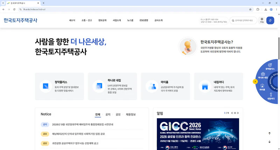
Task: Click the 공지 badge on first notice
Action: (x=45, y=125)
